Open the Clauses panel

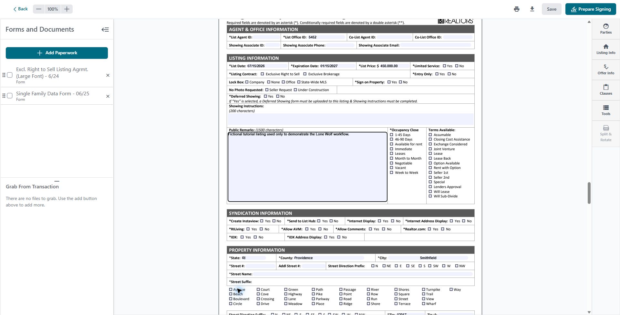606,90
